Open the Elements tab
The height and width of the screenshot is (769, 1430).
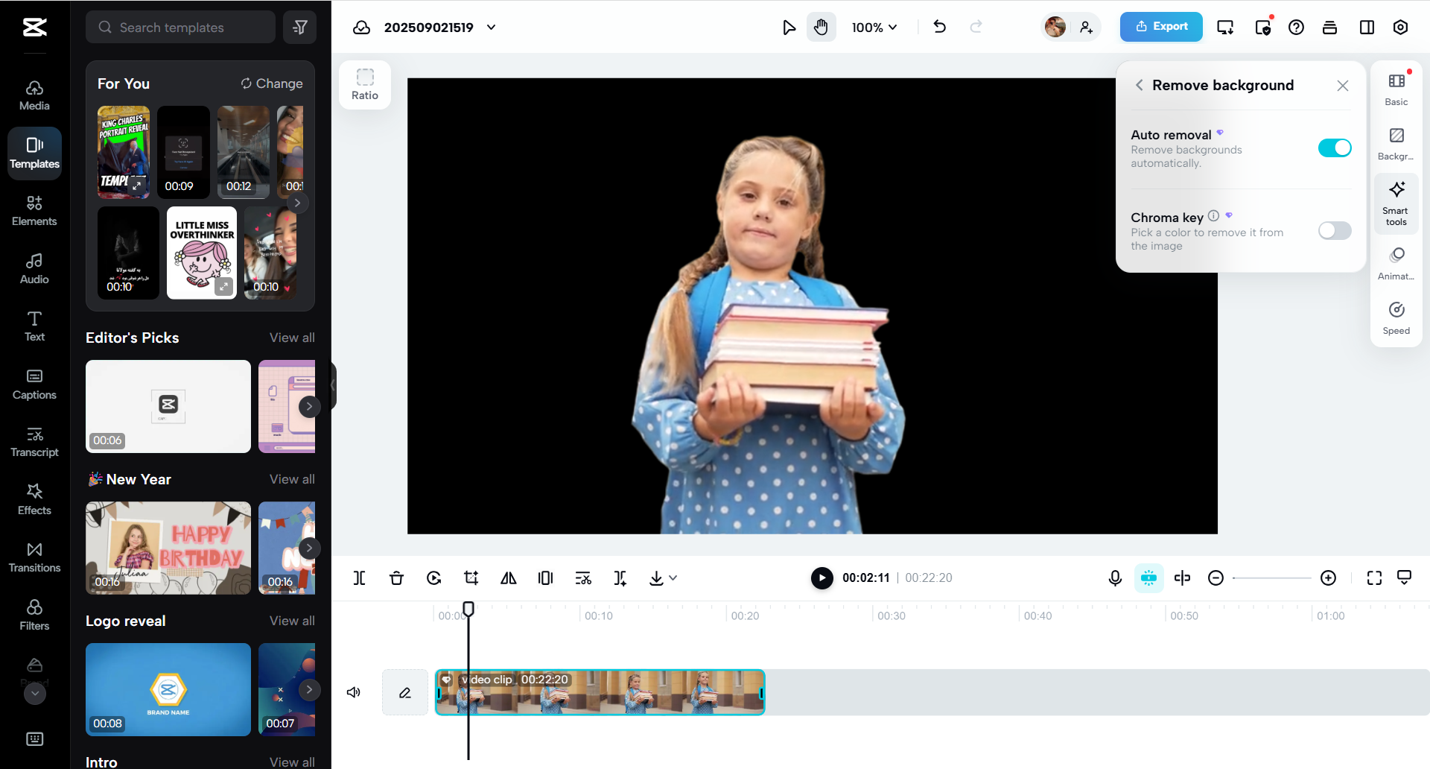[34, 211]
